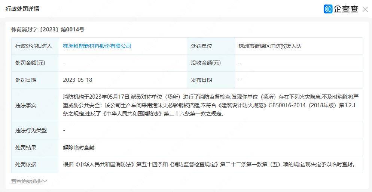Click the 处罚单位 label cell
This screenshot has width=372, height=192.
(x=211, y=46)
